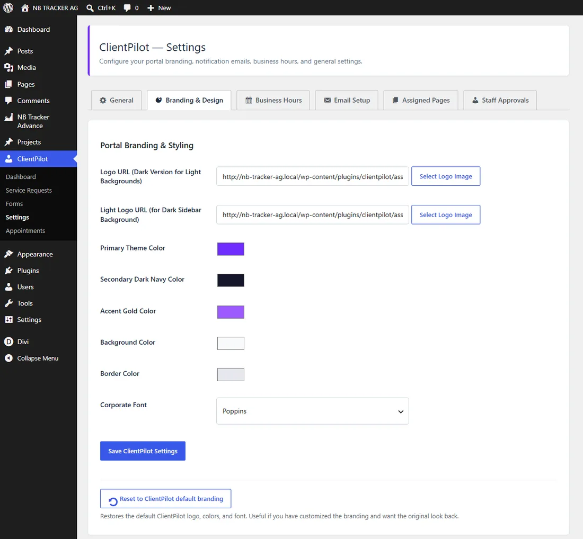
Task: Select the Branding & Design tab
Action: 189,100
